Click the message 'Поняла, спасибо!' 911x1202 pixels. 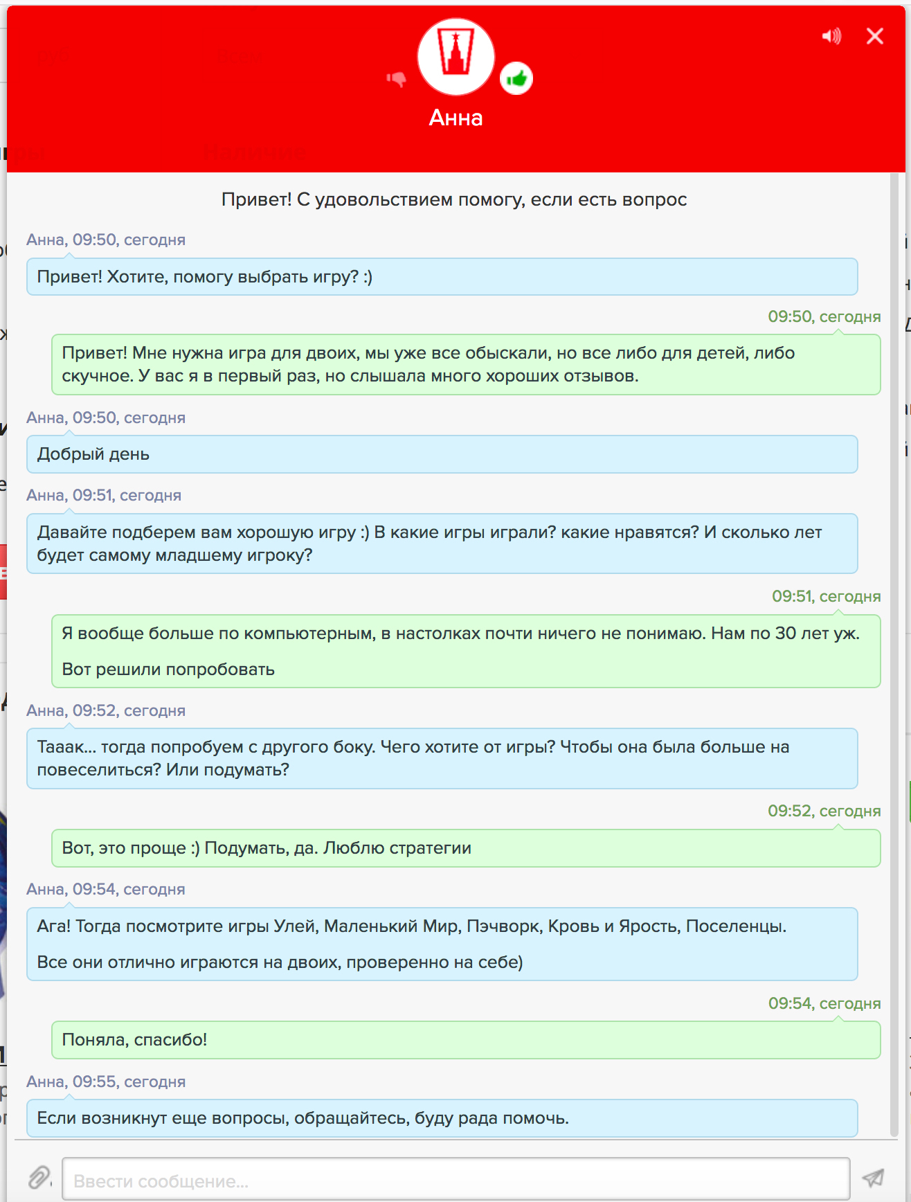466,1040
